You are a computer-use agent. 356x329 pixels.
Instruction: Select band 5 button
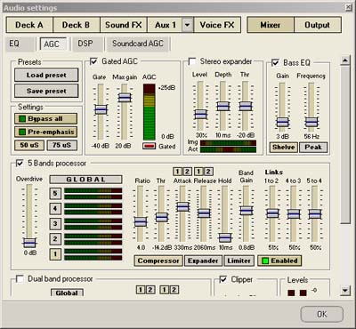[55, 194]
